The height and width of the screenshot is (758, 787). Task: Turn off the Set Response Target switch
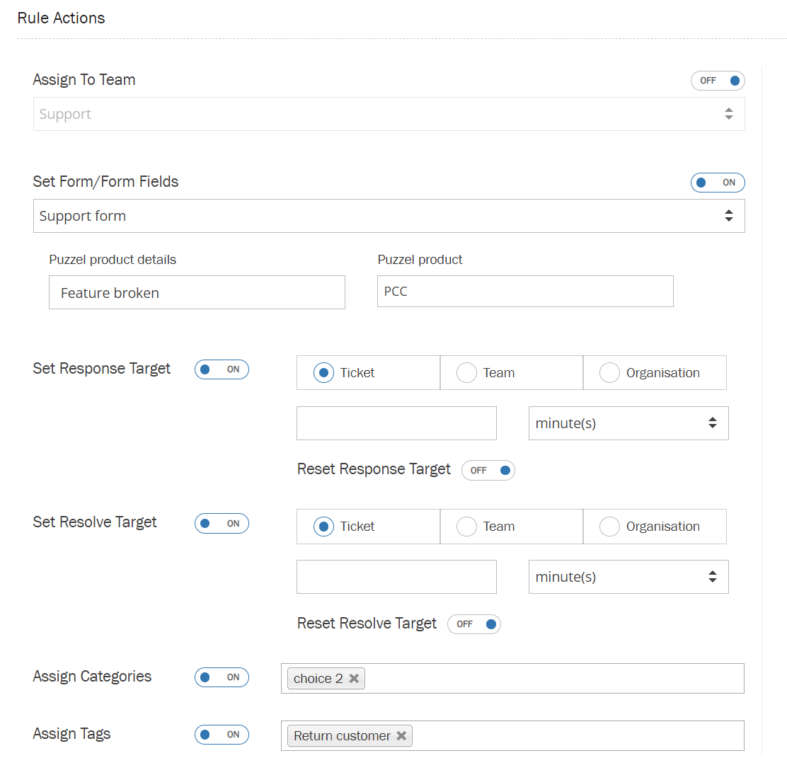222,369
